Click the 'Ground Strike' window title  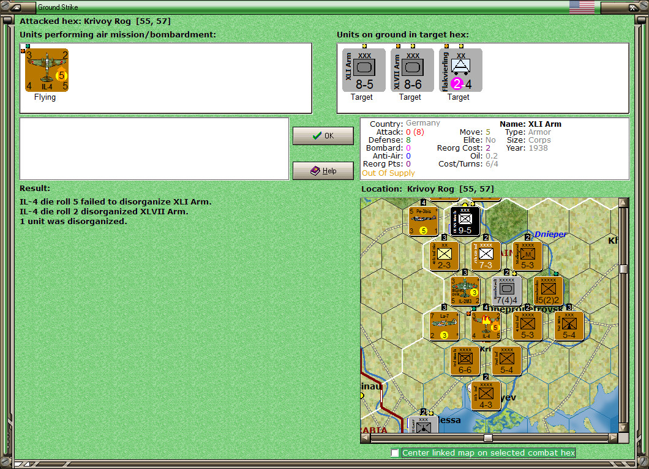58,7
